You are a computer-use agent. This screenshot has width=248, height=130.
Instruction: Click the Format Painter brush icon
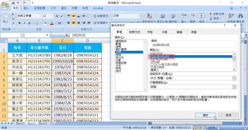tap(13, 23)
